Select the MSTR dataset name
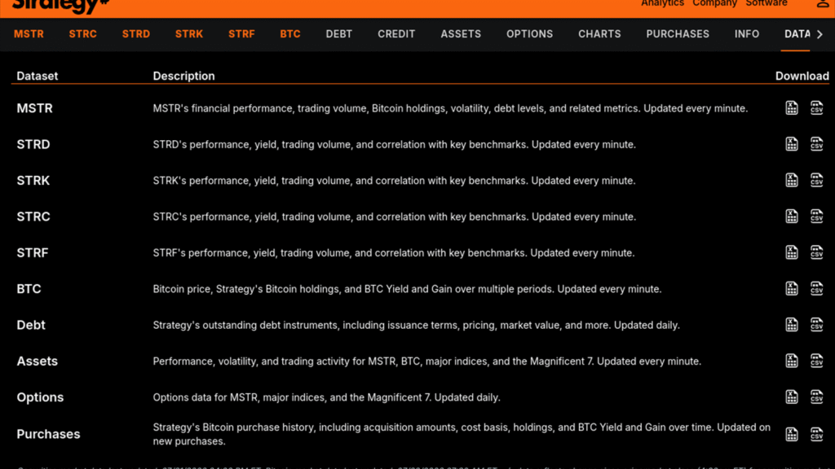The width and height of the screenshot is (835, 469). tap(34, 108)
